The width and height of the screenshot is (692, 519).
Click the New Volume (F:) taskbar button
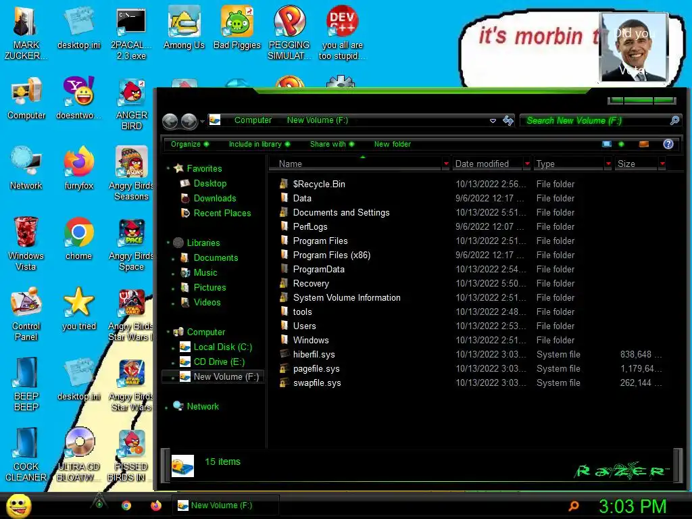pyautogui.click(x=225, y=505)
